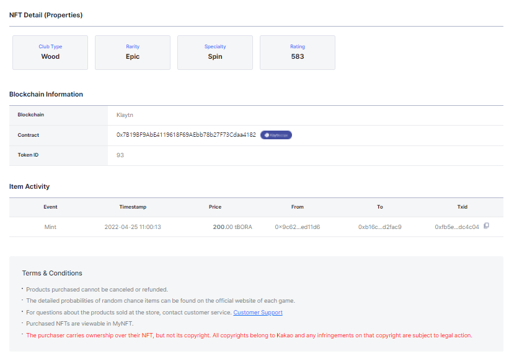Click the Timestamp column header
The image size is (509, 359).
click(x=133, y=207)
